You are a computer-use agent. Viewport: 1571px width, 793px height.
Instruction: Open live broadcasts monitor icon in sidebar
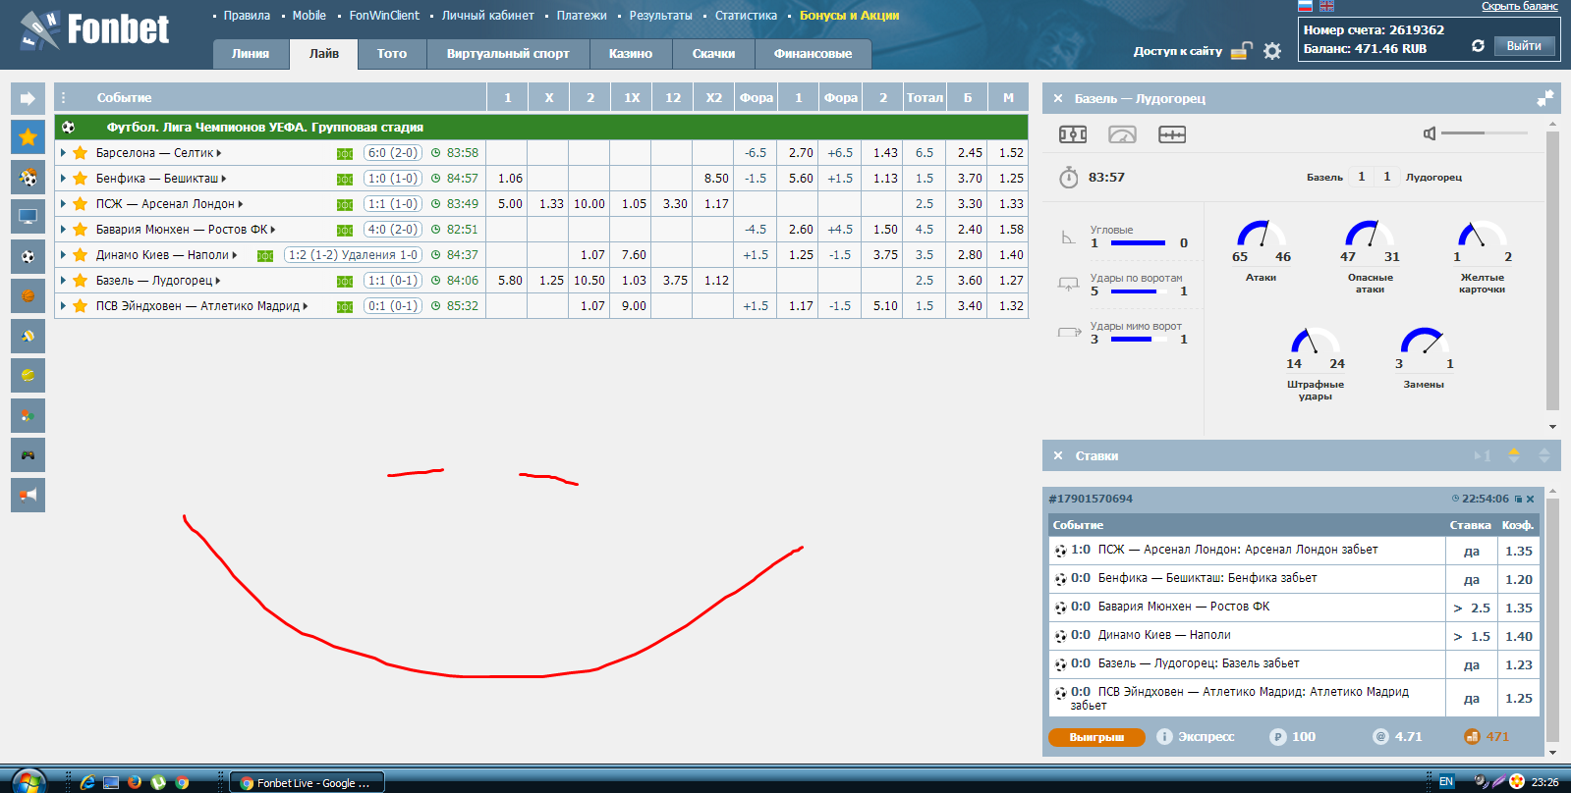pos(28,217)
